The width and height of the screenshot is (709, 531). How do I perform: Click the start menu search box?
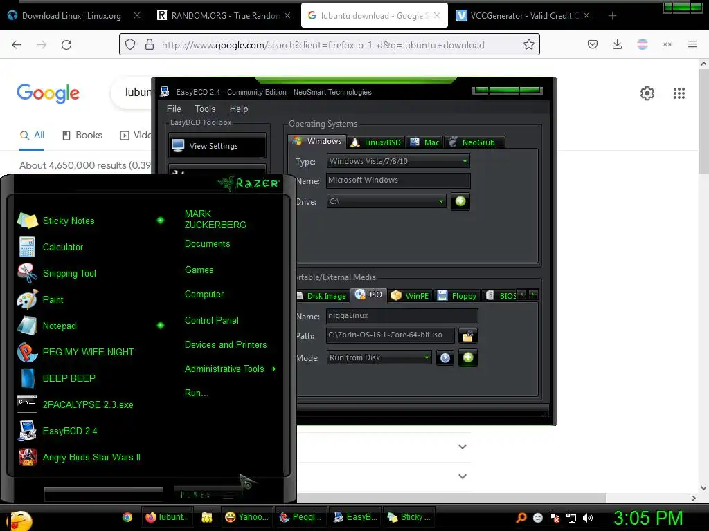point(104,494)
